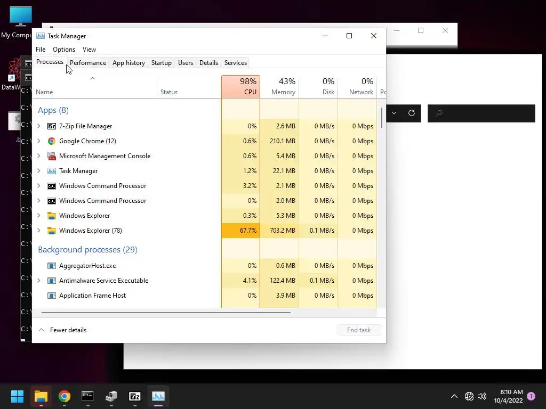Image resolution: width=546 pixels, height=409 pixels.
Task: Click the Application Frame Host icon
Action: [52, 296]
